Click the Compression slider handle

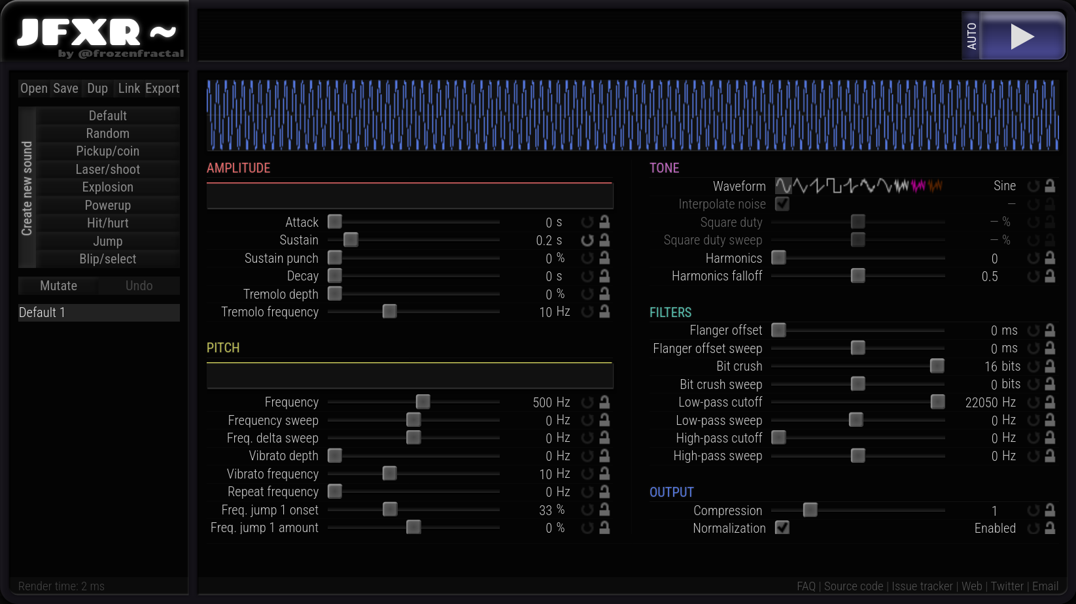pos(810,510)
